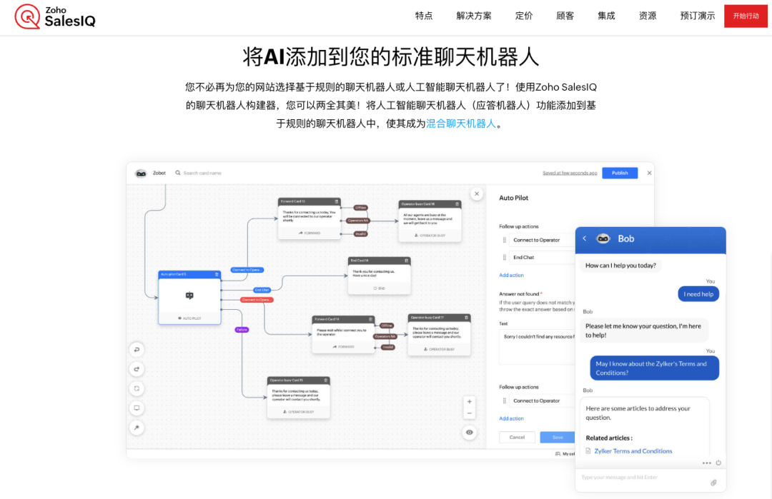
Task: Click Add action below End Chat
Action: click(x=512, y=276)
